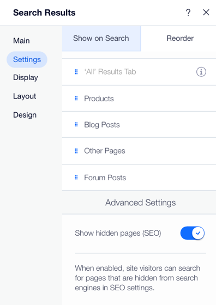
Task: Toggle Show hidden pages (SEO) switch
Action: pyautogui.click(x=192, y=233)
